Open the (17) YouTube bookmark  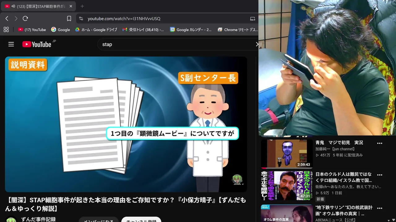pyautogui.click(x=32, y=30)
